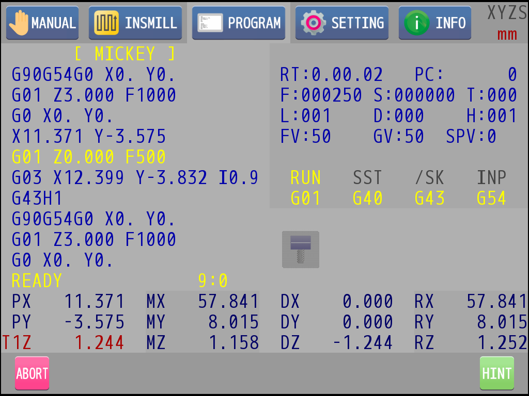This screenshot has height=396, width=529.
Task: Open the SETTING tab
Action: pos(342,23)
